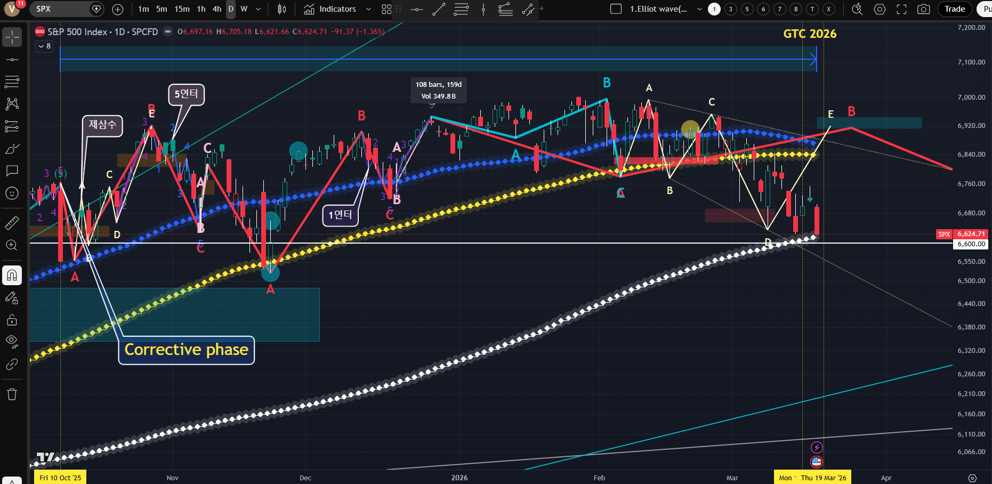Select the ruler measure tool
The height and width of the screenshot is (484, 992).
click(x=12, y=223)
